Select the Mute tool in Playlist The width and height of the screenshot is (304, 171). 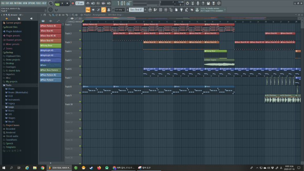pyautogui.click(x=60, y=15)
